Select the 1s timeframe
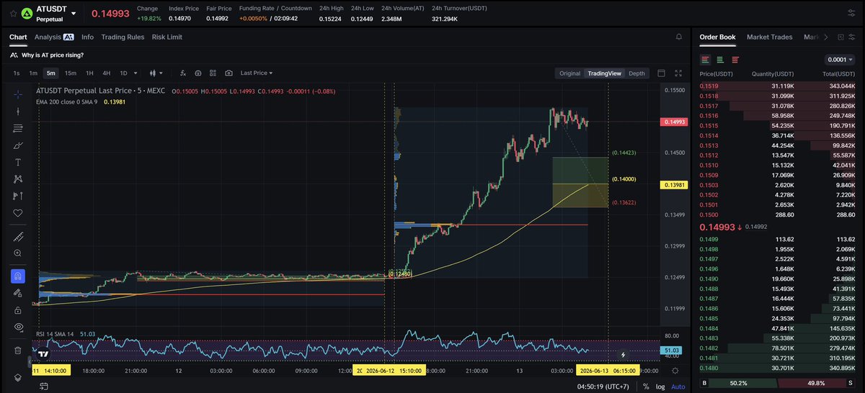This screenshot has height=393, width=865. [x=17, y=73]
